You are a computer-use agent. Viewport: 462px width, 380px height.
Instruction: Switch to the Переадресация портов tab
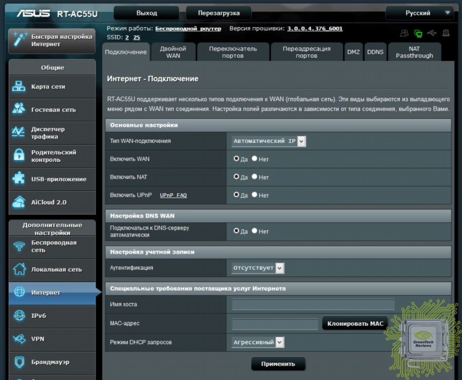tap(307, 52)
